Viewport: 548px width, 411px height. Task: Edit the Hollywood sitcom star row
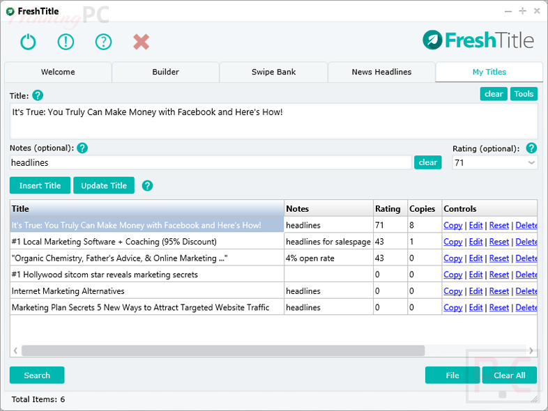click(475, 275)
